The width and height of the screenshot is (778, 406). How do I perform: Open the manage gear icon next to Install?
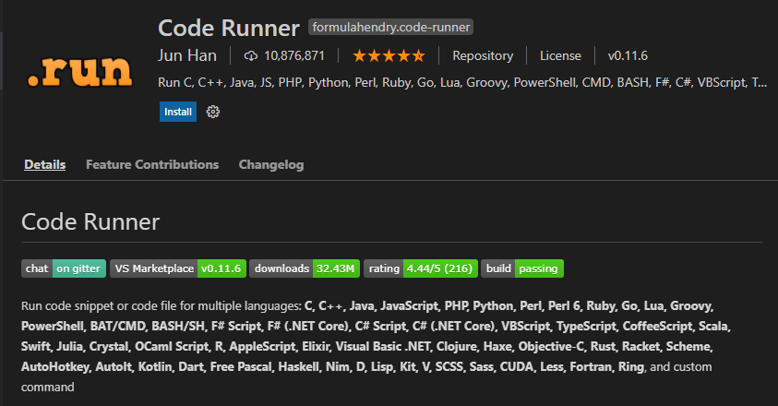coord(213,112)
